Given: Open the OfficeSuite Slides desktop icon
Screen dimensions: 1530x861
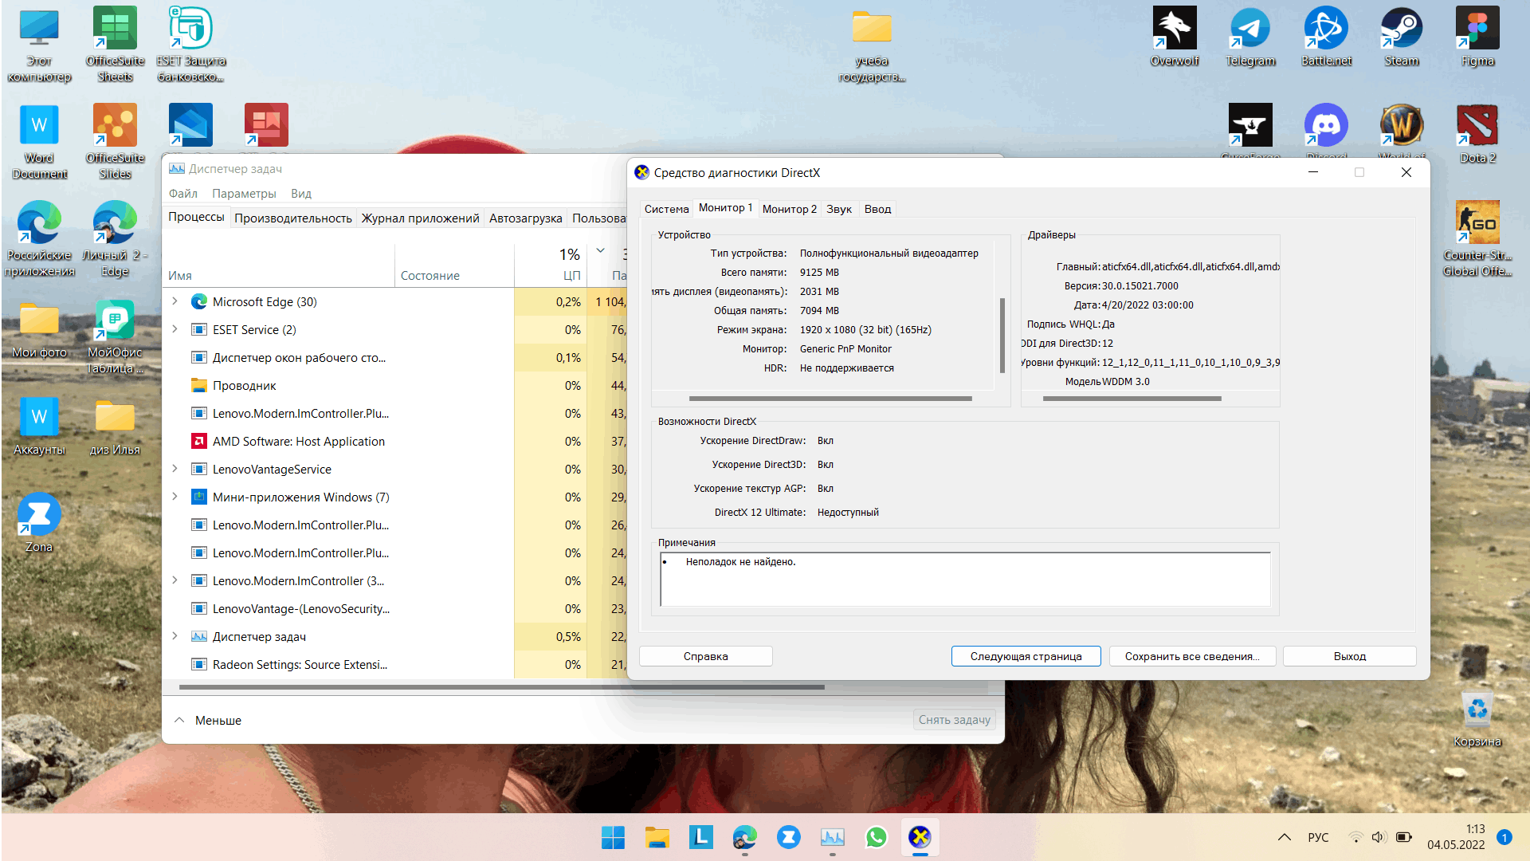Looking at the screenshot, I should pos(115,142).
